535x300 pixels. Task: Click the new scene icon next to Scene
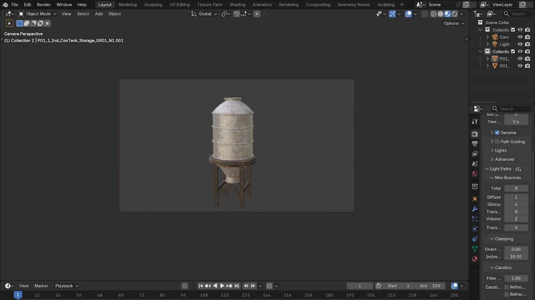(466, 5)
